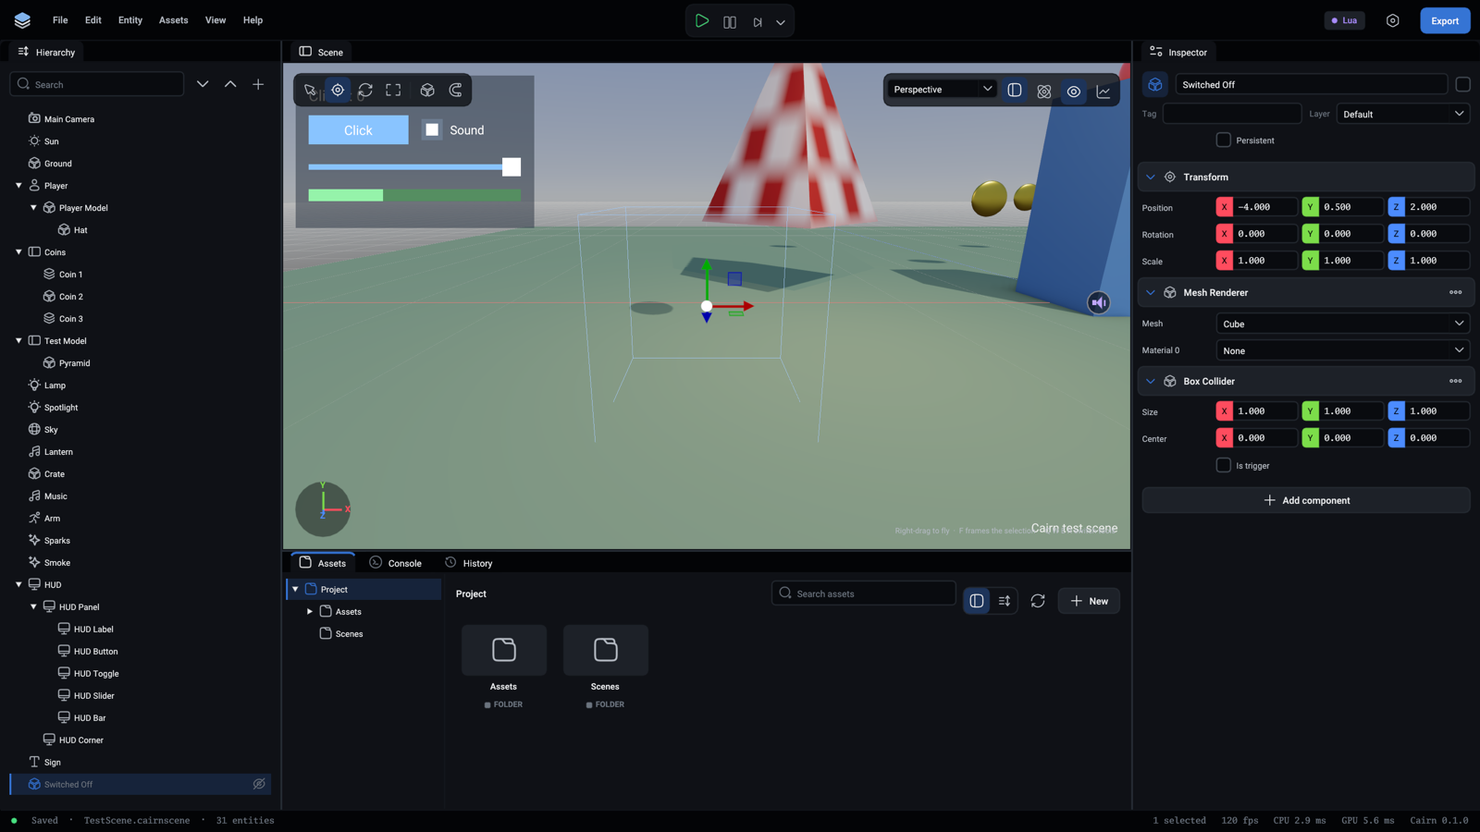Toggle the panel layout icon next to Perspective
1480x832 pixels.
click(1015, 91)
